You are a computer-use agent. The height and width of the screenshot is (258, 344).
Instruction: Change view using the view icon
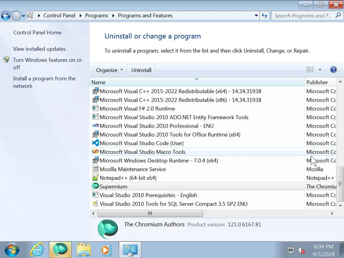coord(310,70)
